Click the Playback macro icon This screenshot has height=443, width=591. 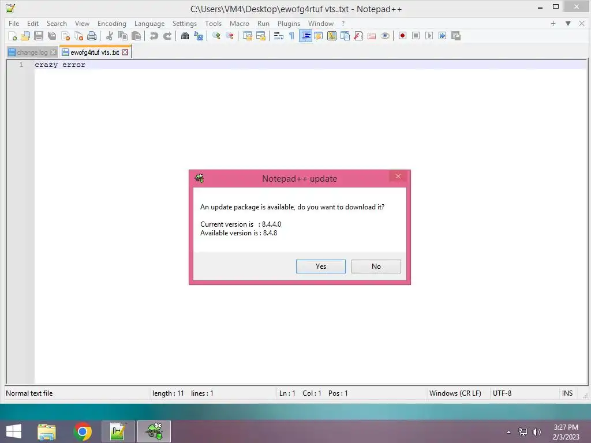tap(429, 36)
